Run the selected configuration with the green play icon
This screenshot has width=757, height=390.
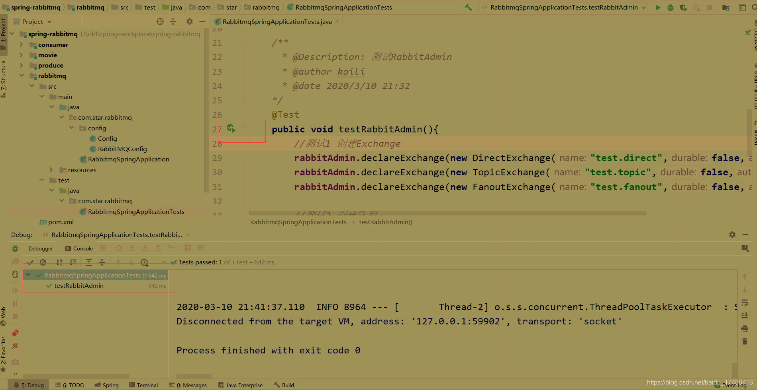coord(658,8)
